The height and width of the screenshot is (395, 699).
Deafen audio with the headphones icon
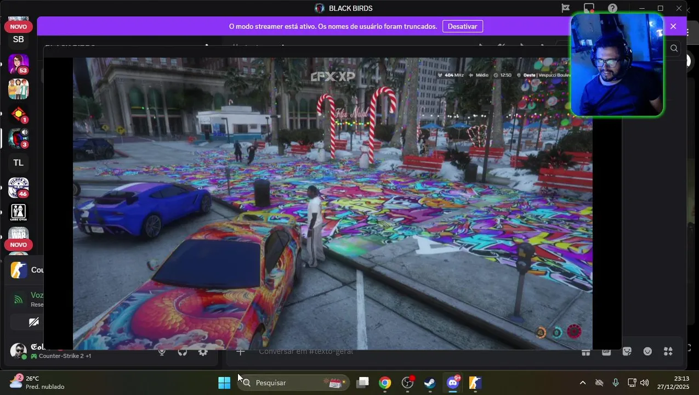(x=183, y=352)
